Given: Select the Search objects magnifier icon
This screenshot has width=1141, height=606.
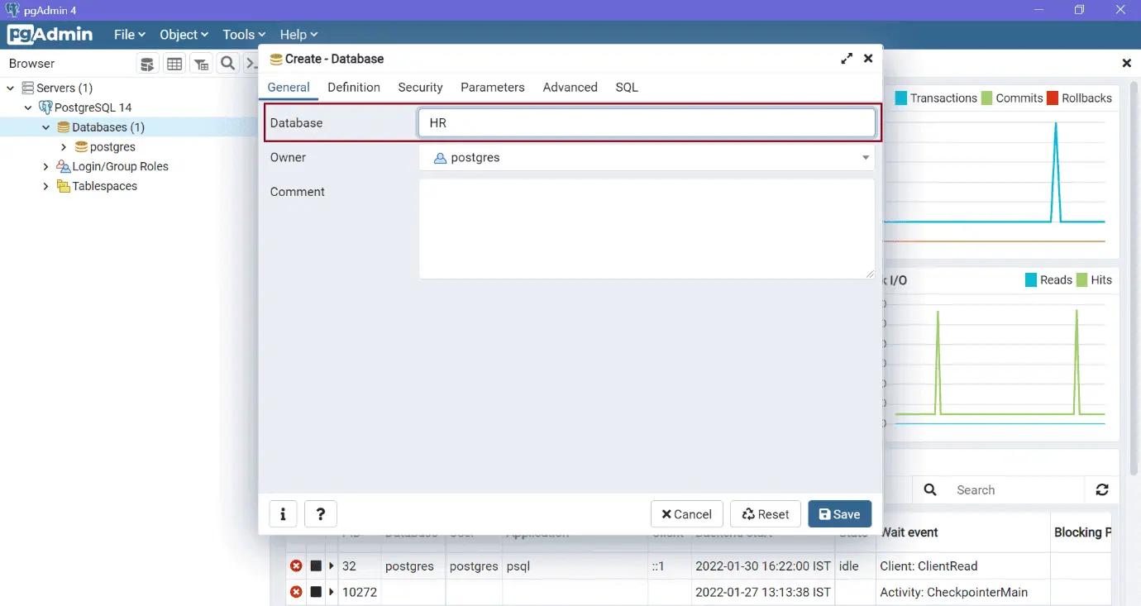Looking at the screenshot, I should [x=227, y=63].
